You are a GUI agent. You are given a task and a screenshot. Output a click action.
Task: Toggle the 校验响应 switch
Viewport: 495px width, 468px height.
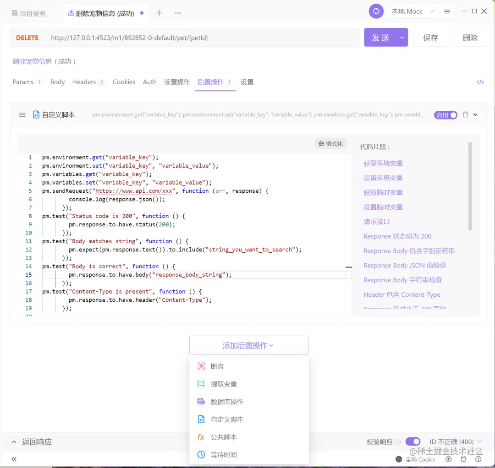coord(413,441)
